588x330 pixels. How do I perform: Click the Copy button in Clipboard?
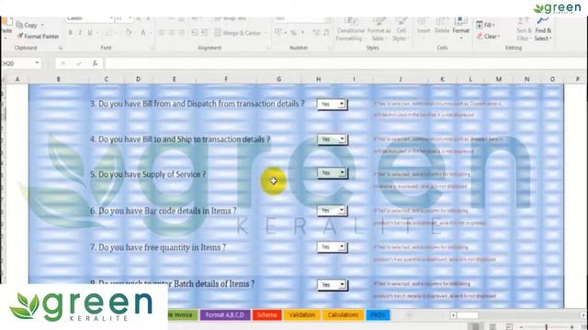tap(27, 25)
